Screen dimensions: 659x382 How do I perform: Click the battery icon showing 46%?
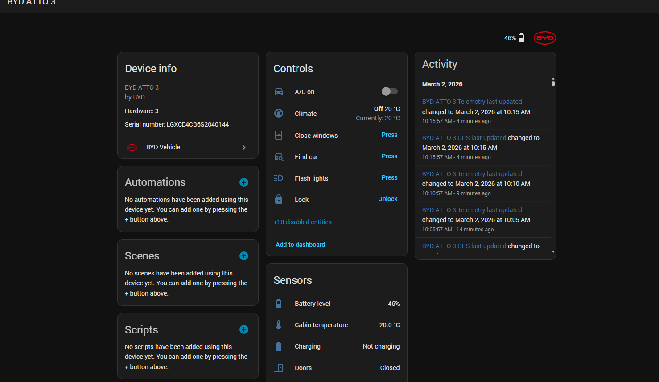coord(521,38)
